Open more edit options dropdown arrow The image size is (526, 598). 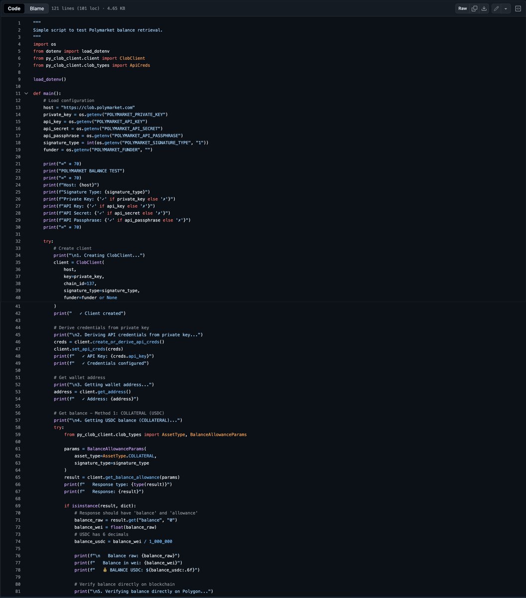(x=506, y=8)
